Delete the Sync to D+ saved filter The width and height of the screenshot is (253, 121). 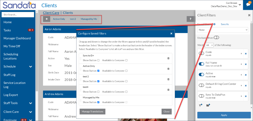[168, 58]
